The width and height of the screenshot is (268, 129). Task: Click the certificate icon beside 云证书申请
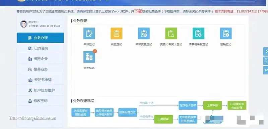point(30,80)
